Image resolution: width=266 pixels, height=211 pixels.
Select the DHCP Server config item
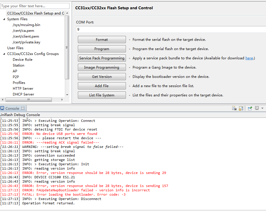(x=23, y=94)
